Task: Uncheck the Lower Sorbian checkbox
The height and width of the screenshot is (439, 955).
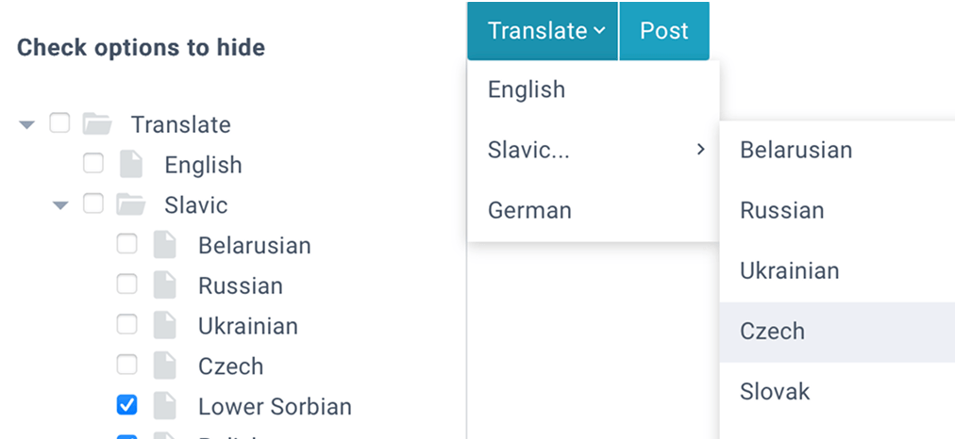Action: pos(126,405)
